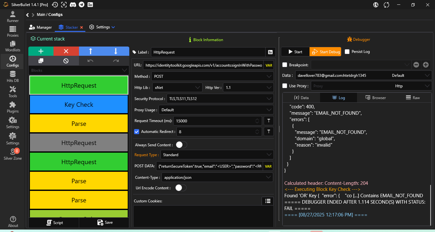Move the selected block up in stack
The height and width of the screenshot is (232, 435).
tap(91, 51)
